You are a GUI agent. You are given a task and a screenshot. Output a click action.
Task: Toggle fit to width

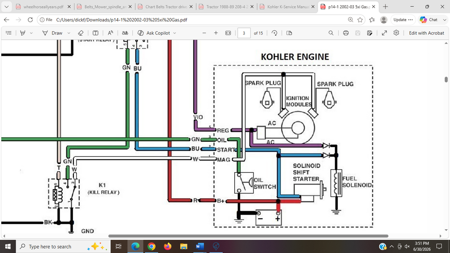[228, 33]
